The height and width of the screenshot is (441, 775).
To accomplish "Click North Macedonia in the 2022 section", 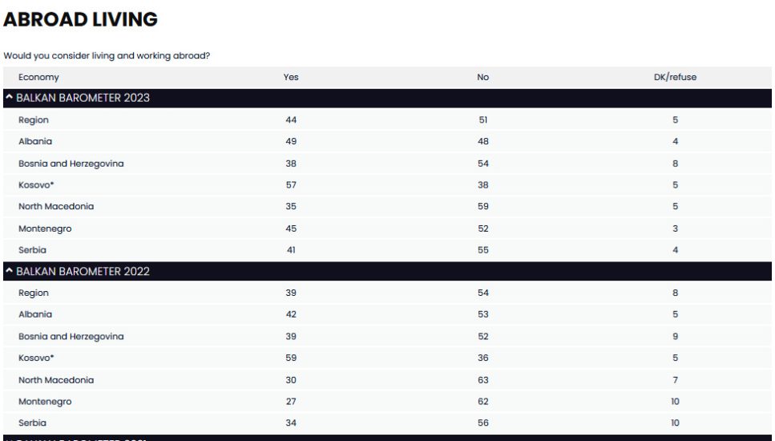I will click(x=56, y=380).
